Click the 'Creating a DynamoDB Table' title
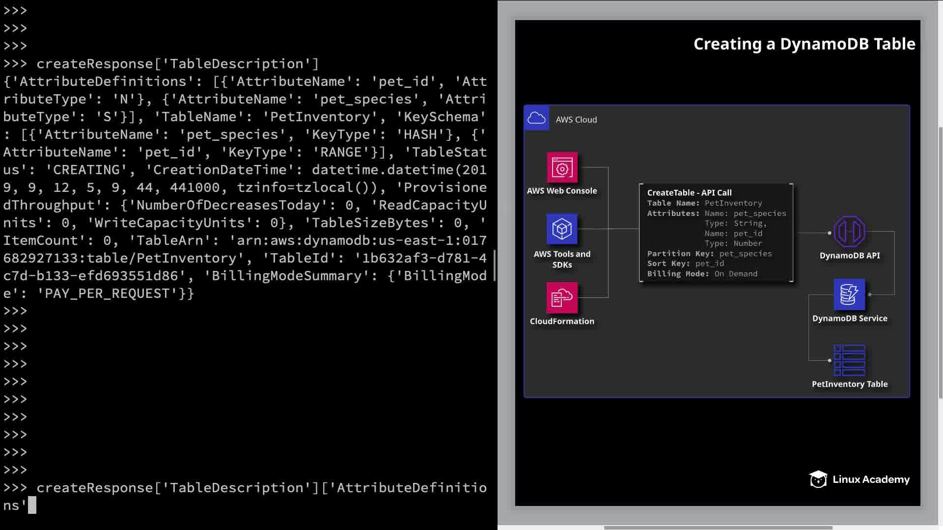The width and height of the screenshot is (943, 530). (x=804, y=44)
